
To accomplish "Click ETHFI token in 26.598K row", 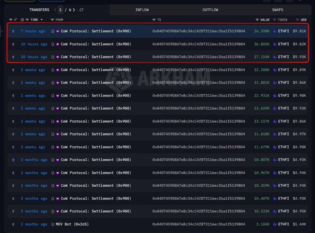I will coord(283,31).
